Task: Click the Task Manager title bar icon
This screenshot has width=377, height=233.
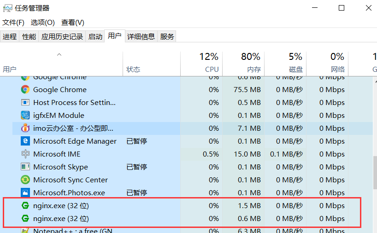Action: [x=7, y=8]
